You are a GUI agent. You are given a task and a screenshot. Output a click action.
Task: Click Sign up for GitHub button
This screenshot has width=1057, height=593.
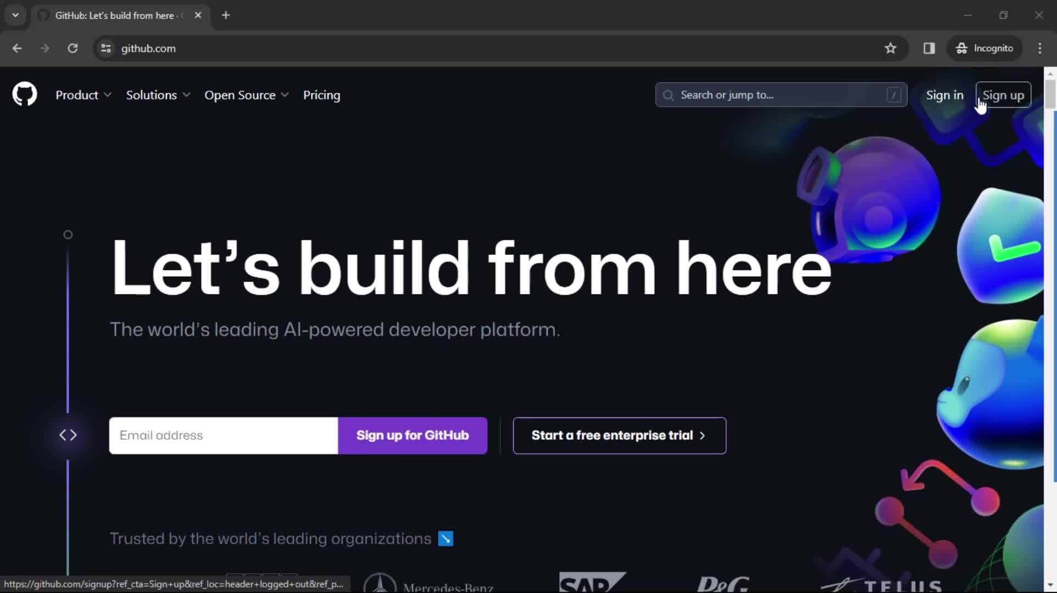411,435
